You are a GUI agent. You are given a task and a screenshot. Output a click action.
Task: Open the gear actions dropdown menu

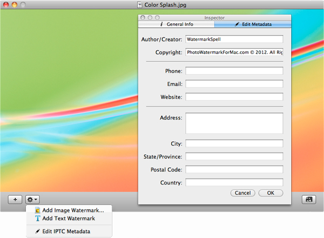point(32,200)
